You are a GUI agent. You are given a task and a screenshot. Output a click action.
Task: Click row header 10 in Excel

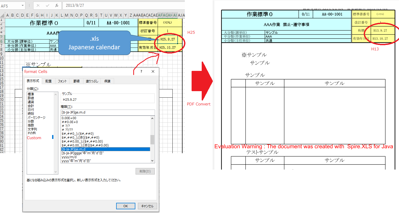2,58
